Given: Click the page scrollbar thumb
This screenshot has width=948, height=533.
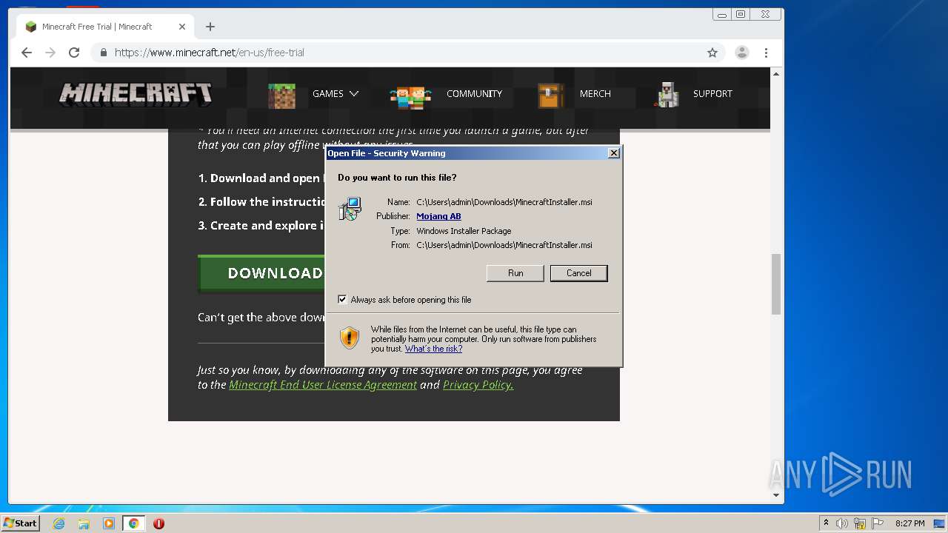Looking at the screenshot, I should [x=776, y=284].
